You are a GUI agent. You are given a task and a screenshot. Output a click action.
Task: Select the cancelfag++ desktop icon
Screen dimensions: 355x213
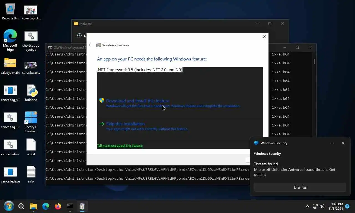pyautogui.click(x=10, y=120)
